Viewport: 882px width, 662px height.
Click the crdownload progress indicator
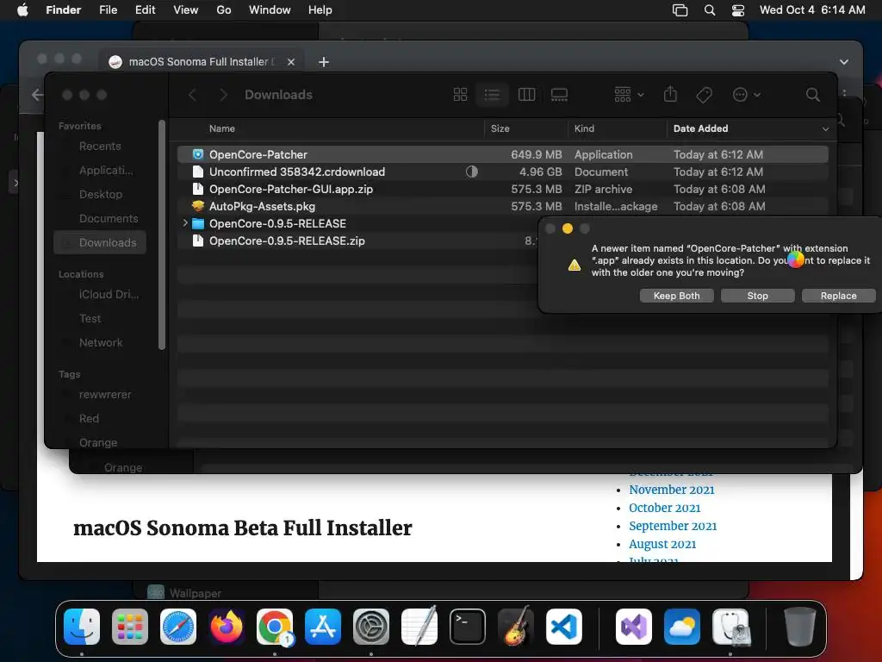click(x=471, y=172)
